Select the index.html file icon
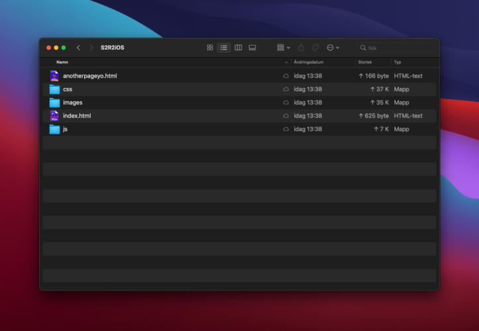479x331 pixels. (54, 116)
